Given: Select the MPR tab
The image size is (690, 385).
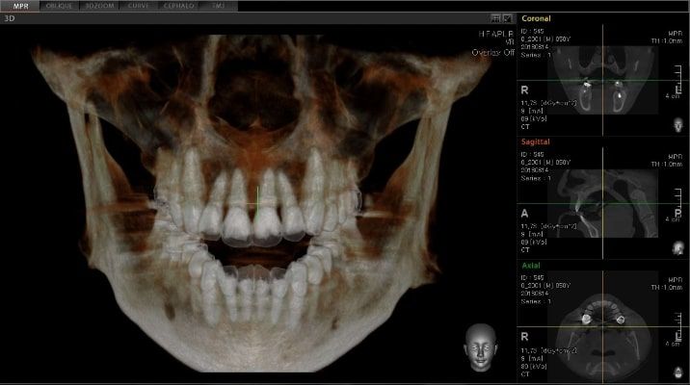Looking at the screenshot, I should click(x=20, y=6).
